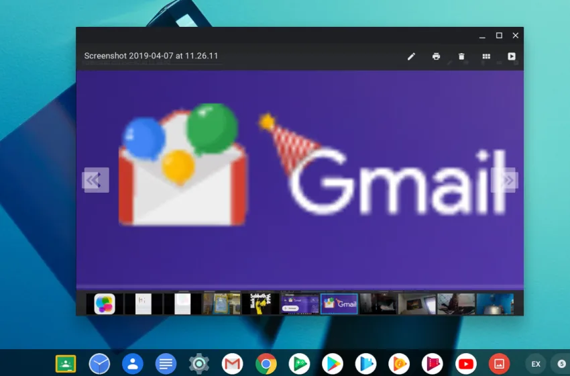Open Chrome browser from the shelf

(266, 364)
